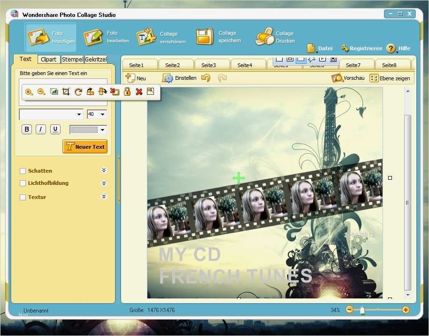Click the 34% zoom value
The height and width of the screenshot is (336, 429).
coord(335,310)
